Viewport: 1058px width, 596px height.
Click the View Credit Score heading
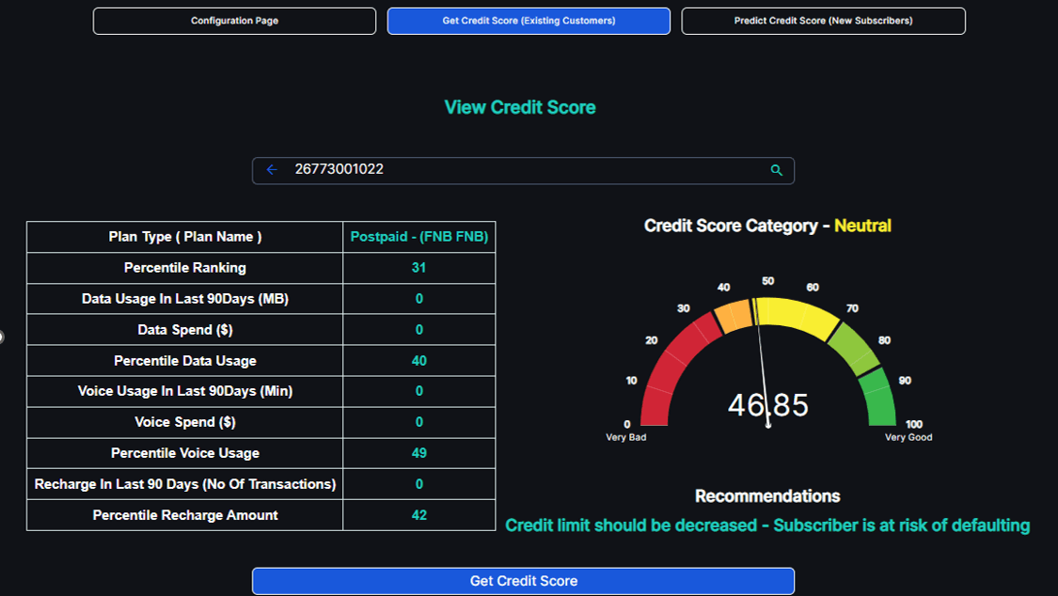[x=520, y=107]
